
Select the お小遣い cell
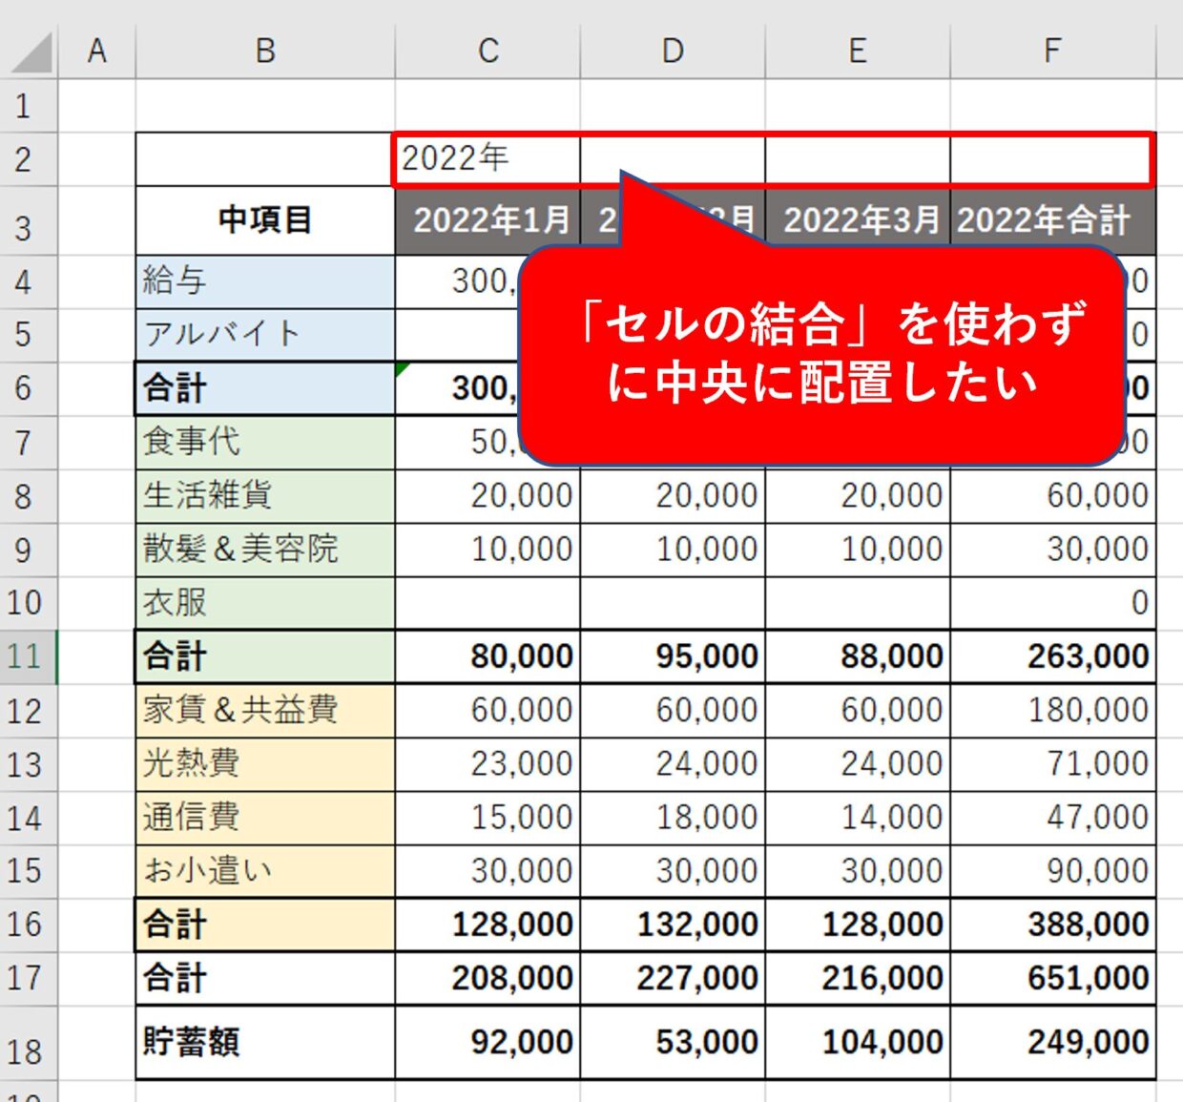265,871
